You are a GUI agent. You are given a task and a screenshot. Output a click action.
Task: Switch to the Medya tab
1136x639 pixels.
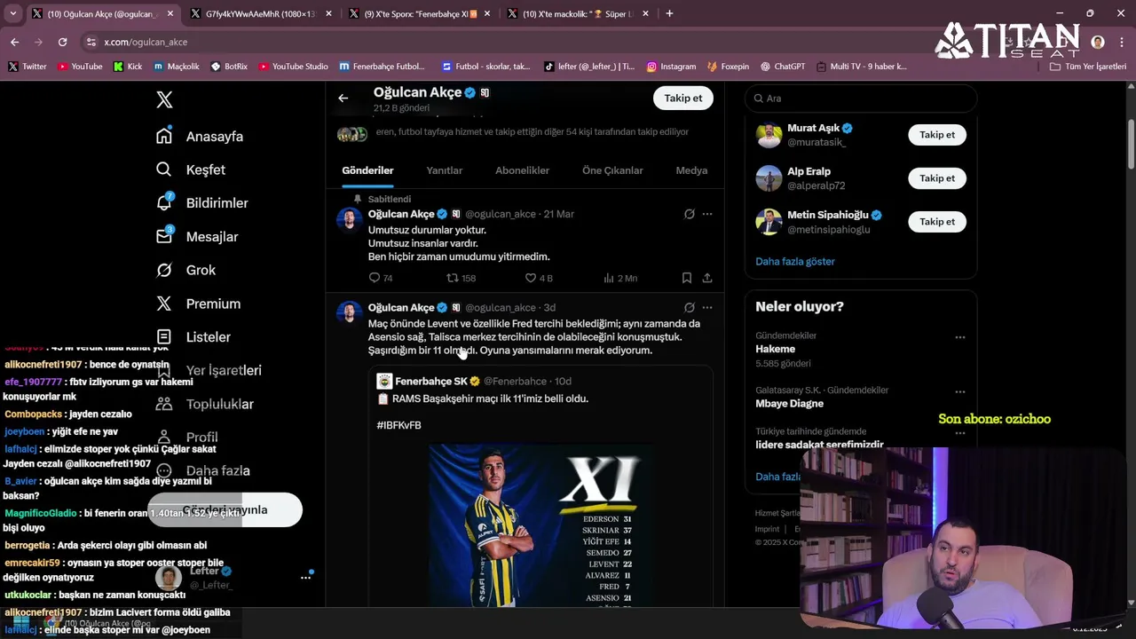691,170
